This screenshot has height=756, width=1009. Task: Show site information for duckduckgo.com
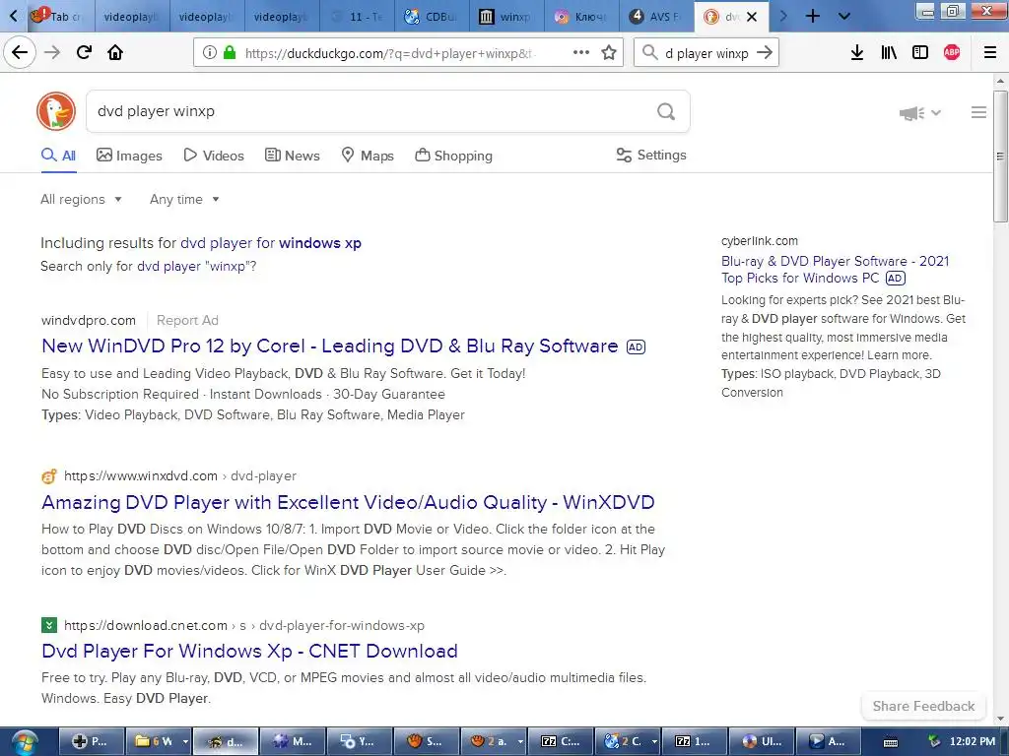pos(210,53)
